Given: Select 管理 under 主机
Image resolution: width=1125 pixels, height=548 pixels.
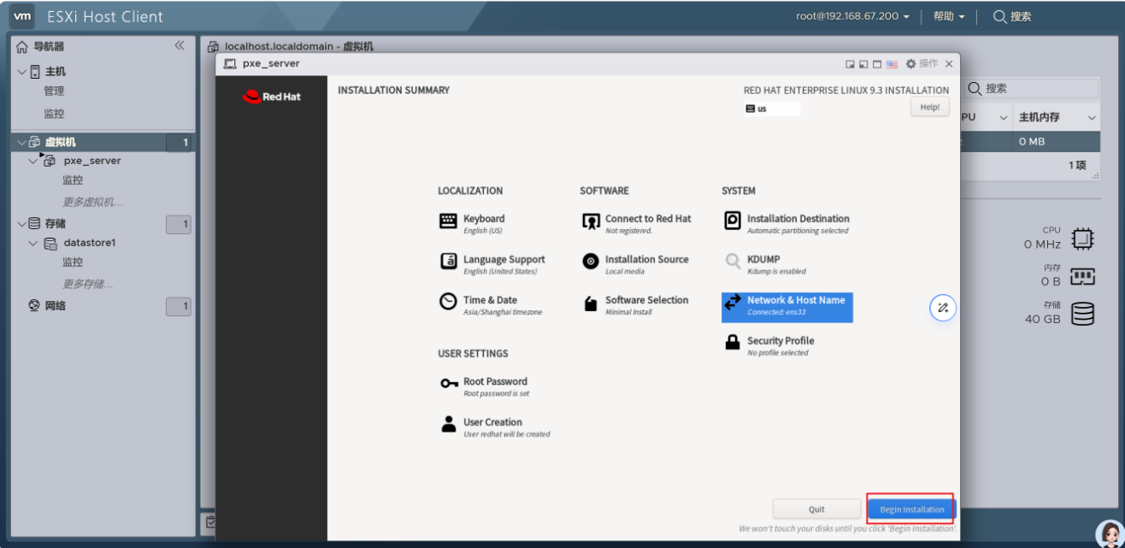Looking at the screenshot, I should point(54,91).
